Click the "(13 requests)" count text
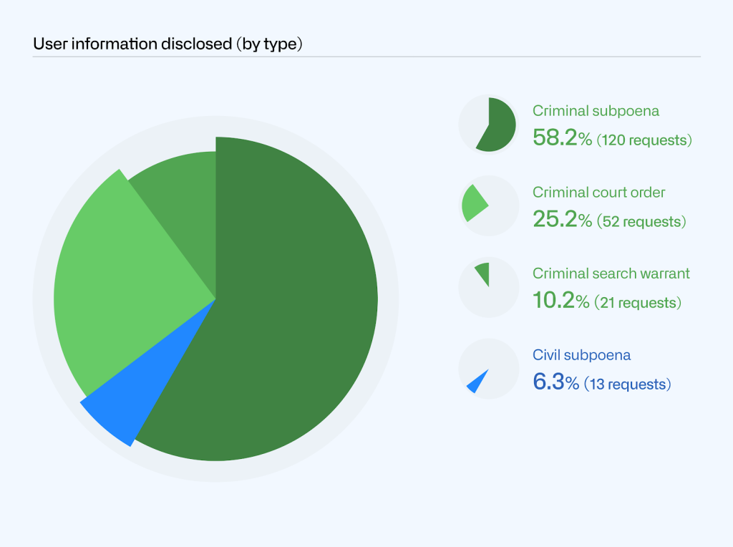The height and width of the screenshot is (547, 733). [628, 384]
